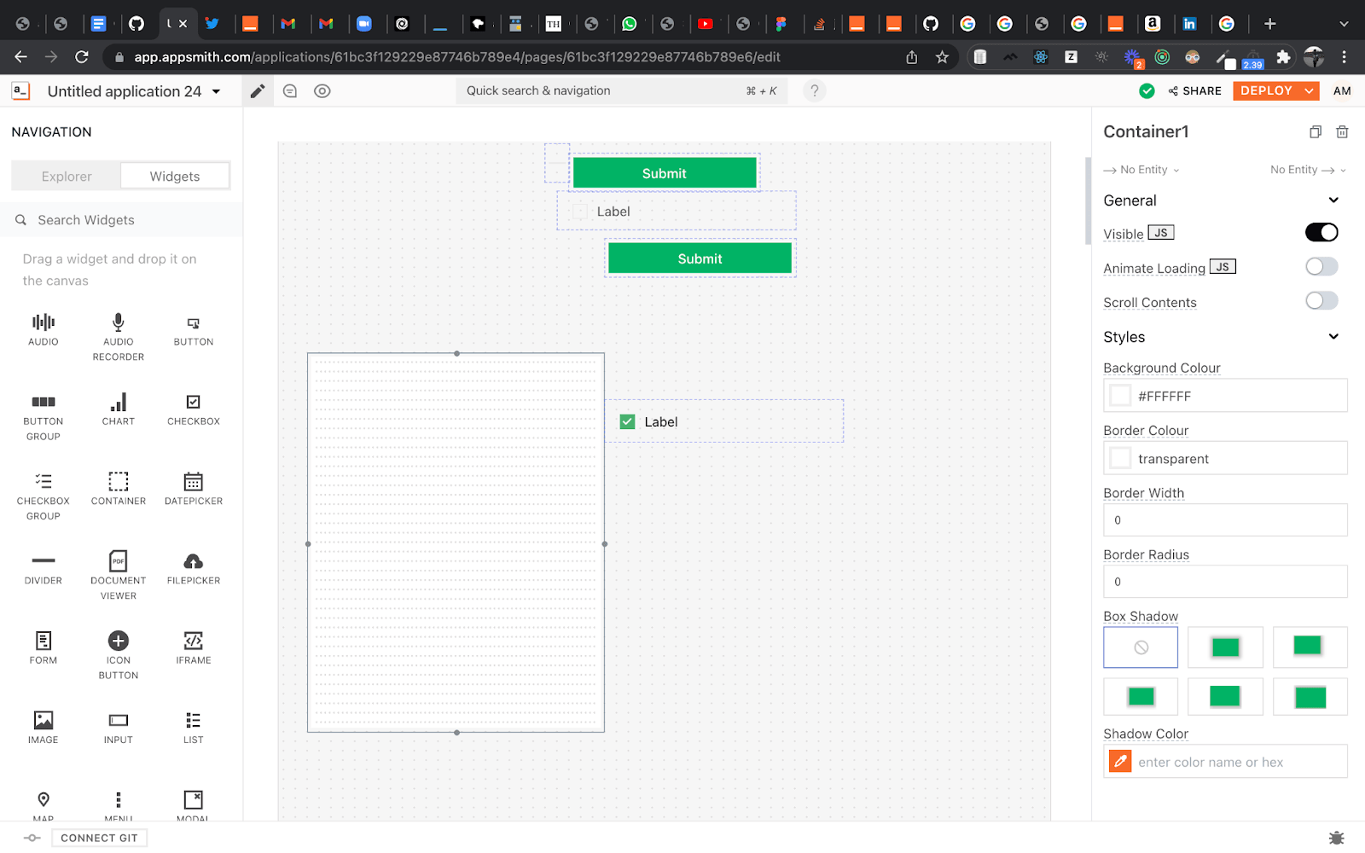Image resolution: width=1365 pixels, height=853 pixels.
Task: Turn on Scroll Contents toggle
Action: (x=1321, y=301)
